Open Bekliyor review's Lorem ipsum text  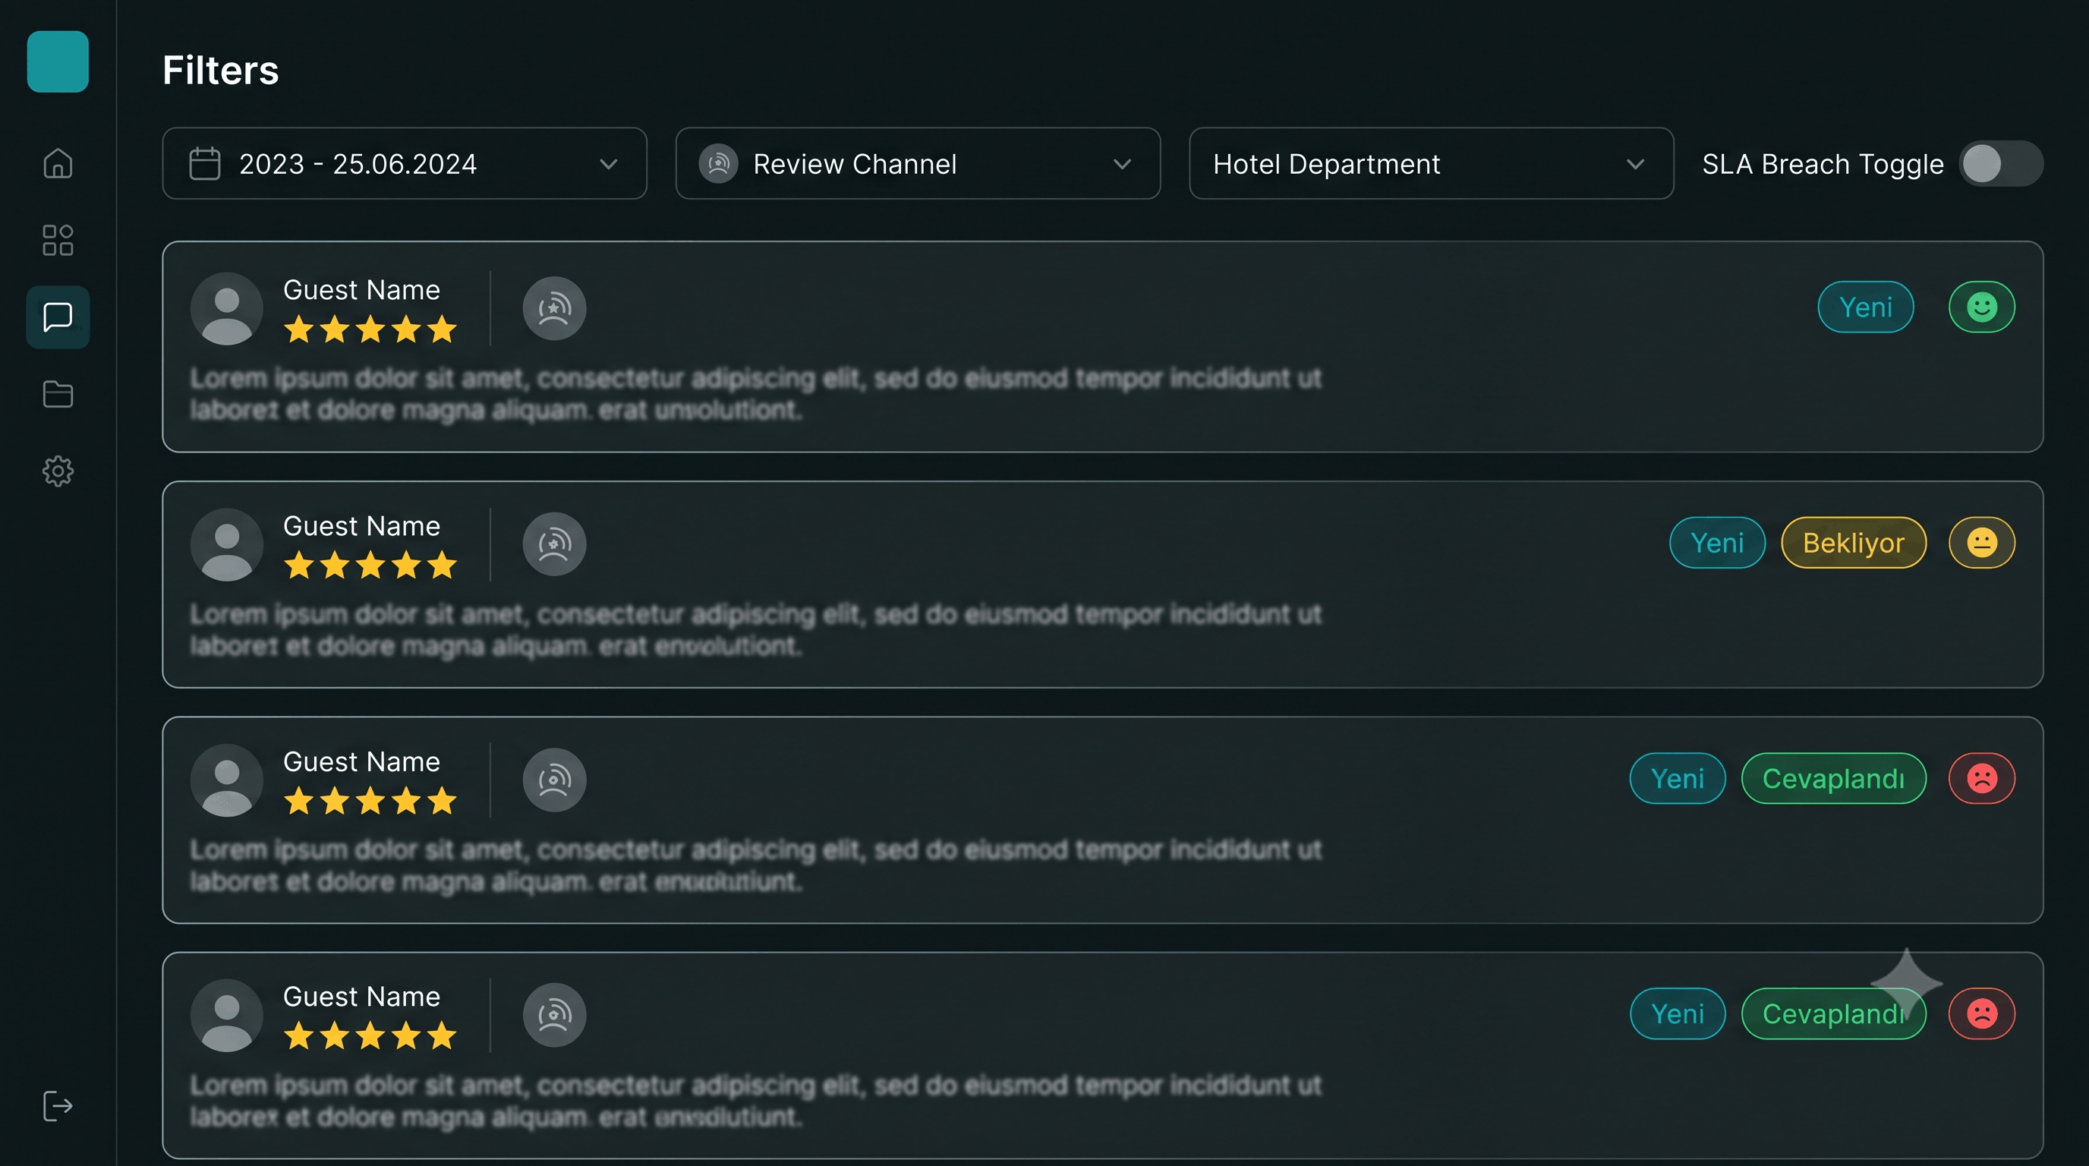pos(756,630)
